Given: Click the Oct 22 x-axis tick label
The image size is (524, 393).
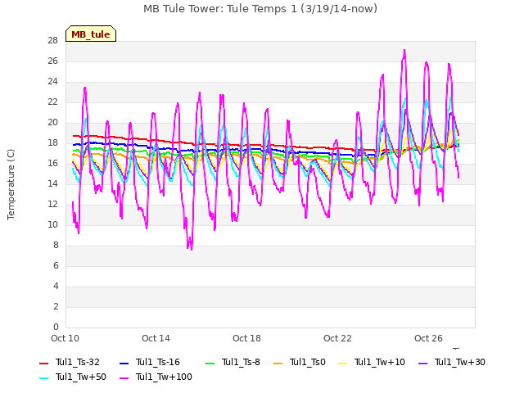Looking at the screenshot, I should (x=337, y=338).
